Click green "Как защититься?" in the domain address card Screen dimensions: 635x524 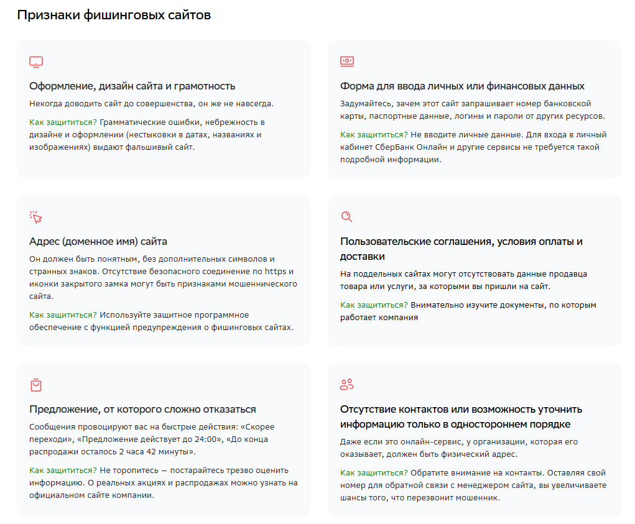tap(63, 315)
